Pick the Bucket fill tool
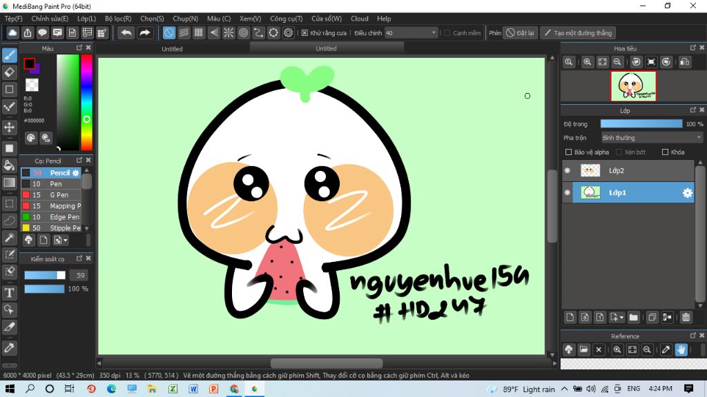The width and height of the screenshot is (707, 397). click(x=10, y=165)
